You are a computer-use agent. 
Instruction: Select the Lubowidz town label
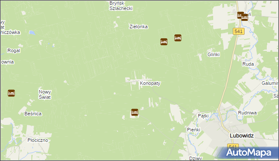click(242, 136)
